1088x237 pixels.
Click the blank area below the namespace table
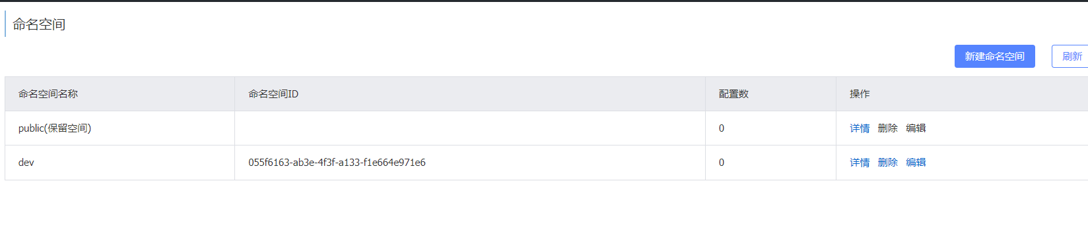(x=544, y=209)
